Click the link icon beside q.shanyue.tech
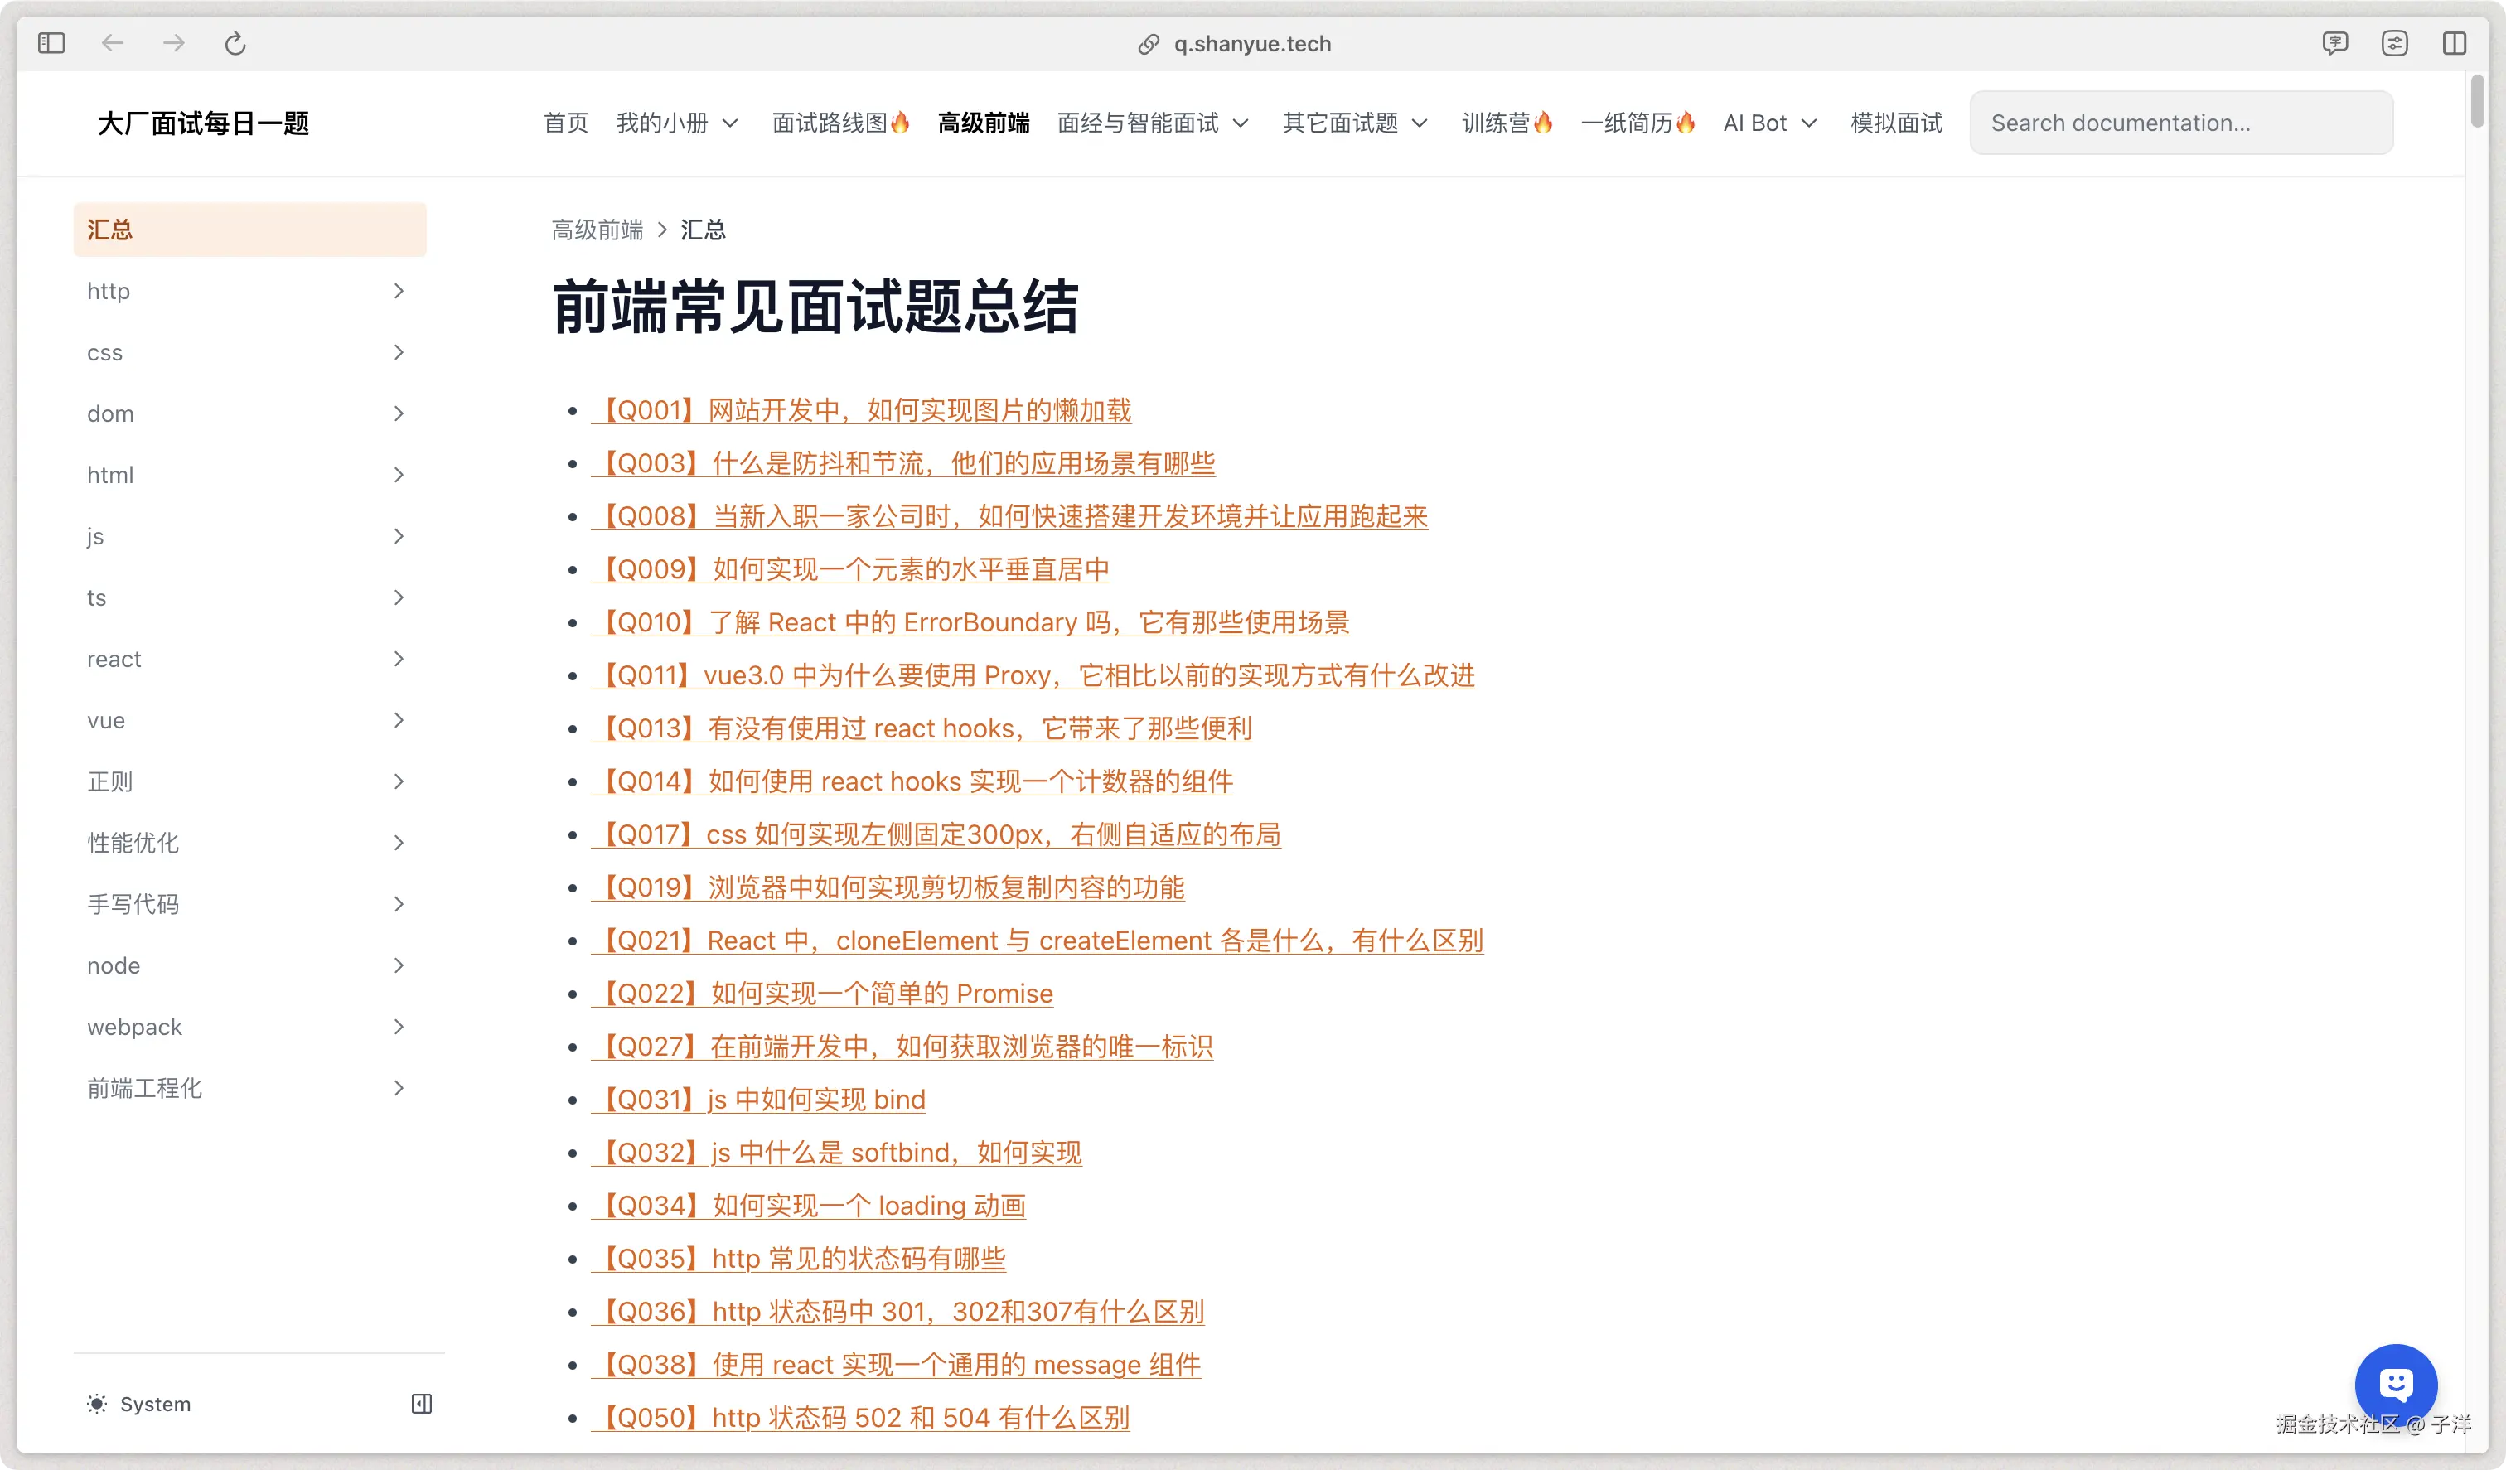The image size is (2506, 1470). click(x=1149, y=44)
